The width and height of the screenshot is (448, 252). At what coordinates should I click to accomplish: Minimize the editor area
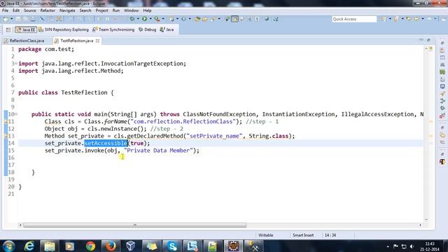[x=421, y=40]
